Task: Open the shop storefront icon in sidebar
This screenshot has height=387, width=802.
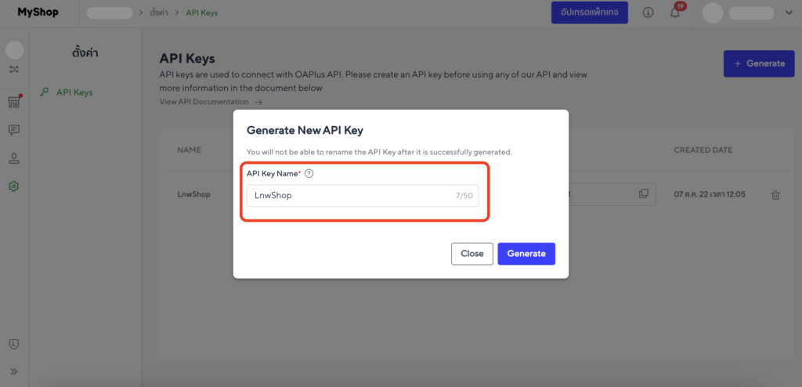Action: coord(14,102)
